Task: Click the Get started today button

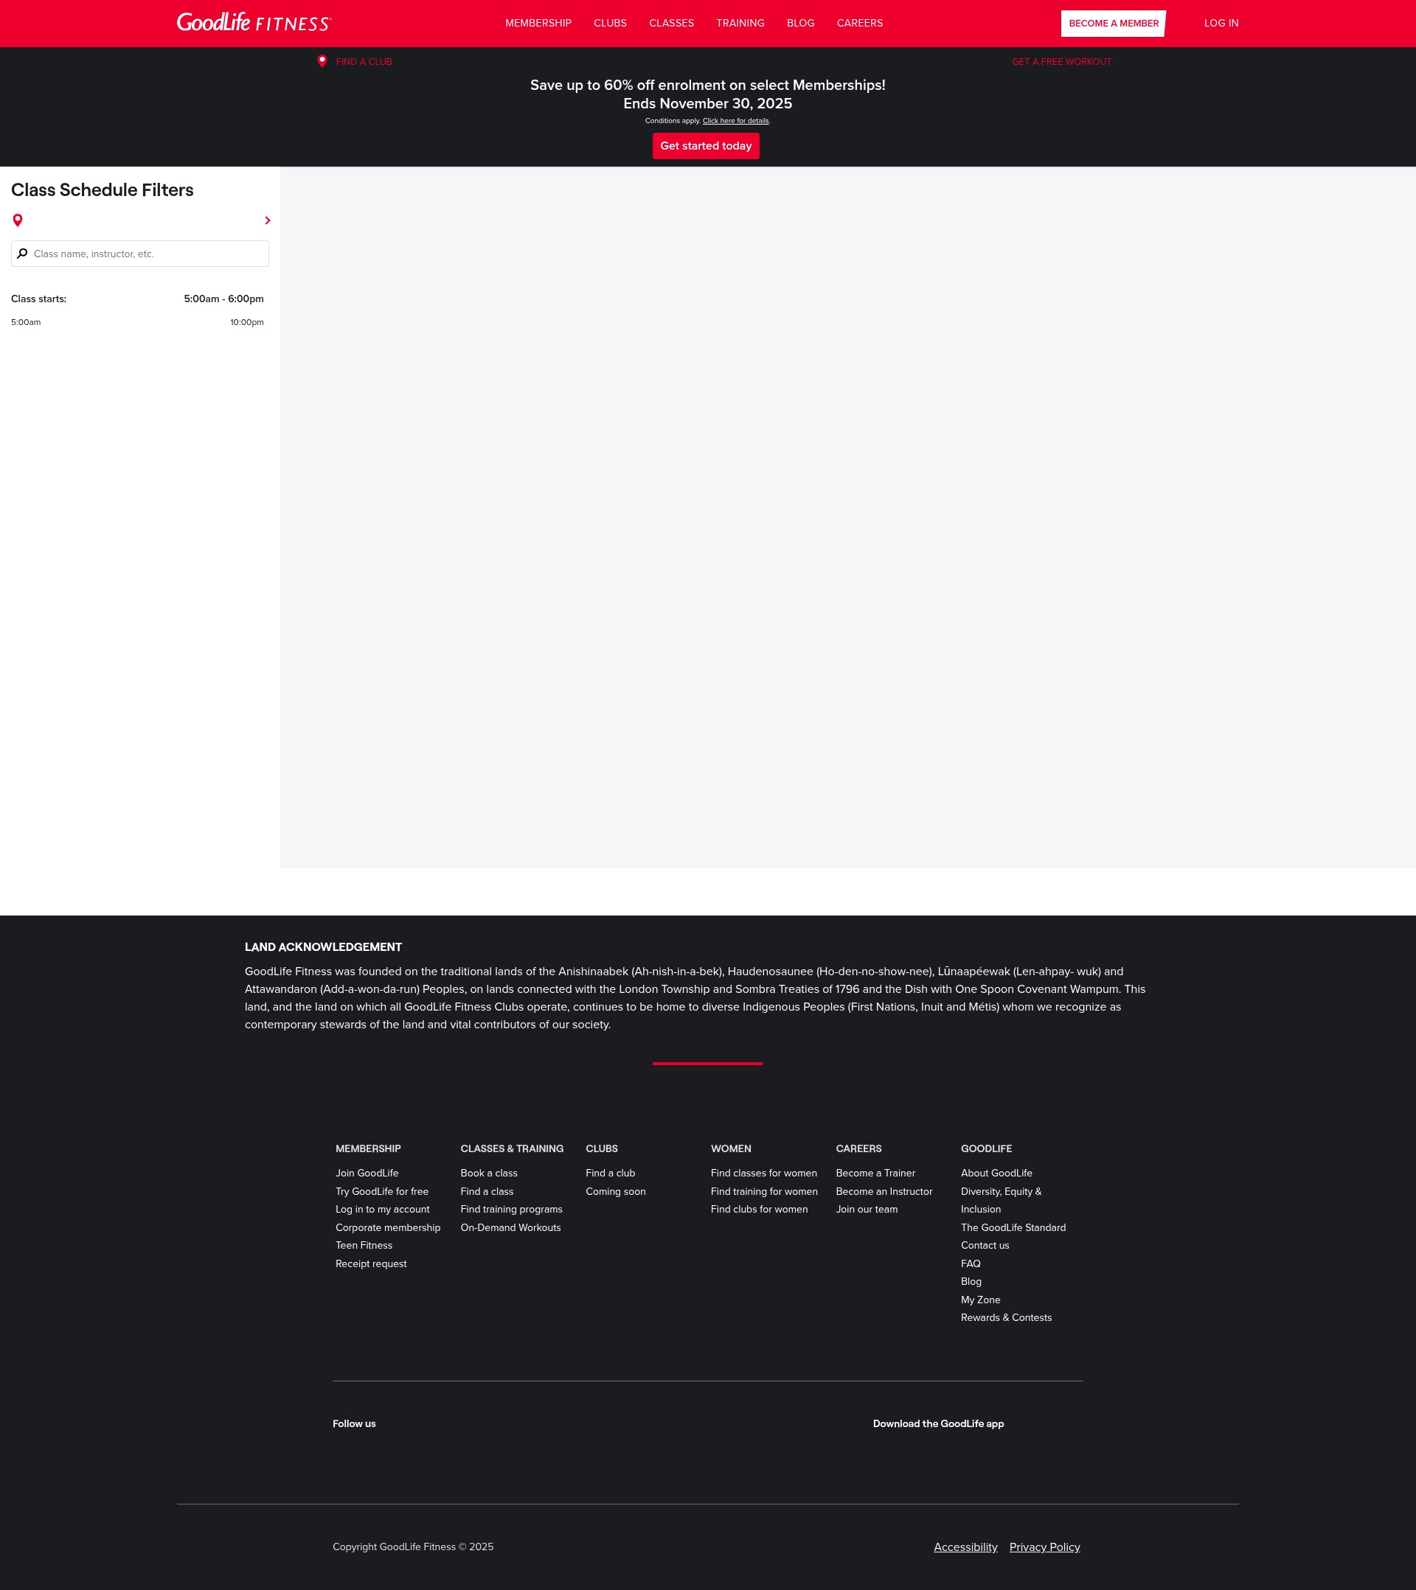Action: (x=705, y=145)
